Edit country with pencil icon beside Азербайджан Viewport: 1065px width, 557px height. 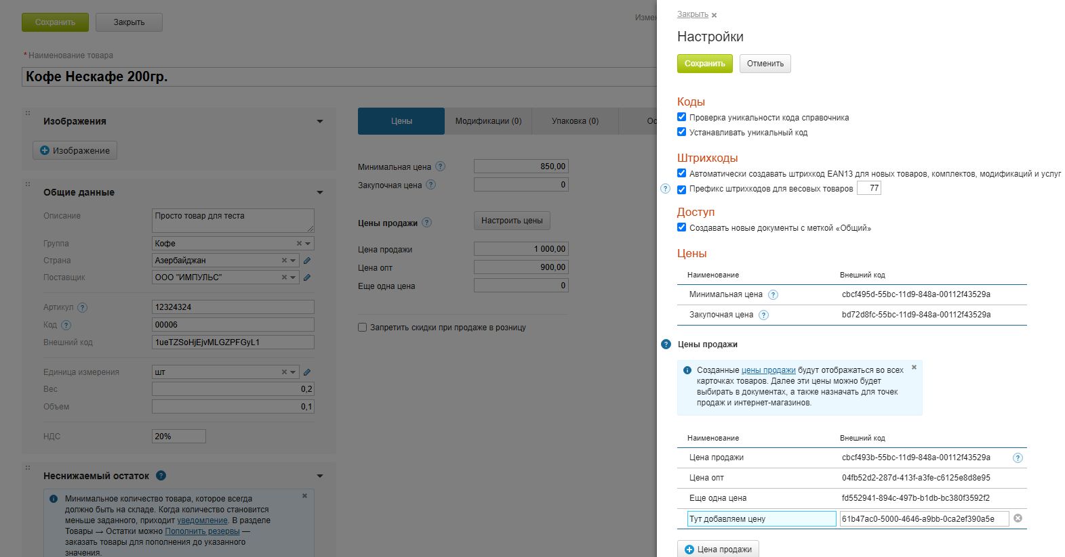(307, 261)
